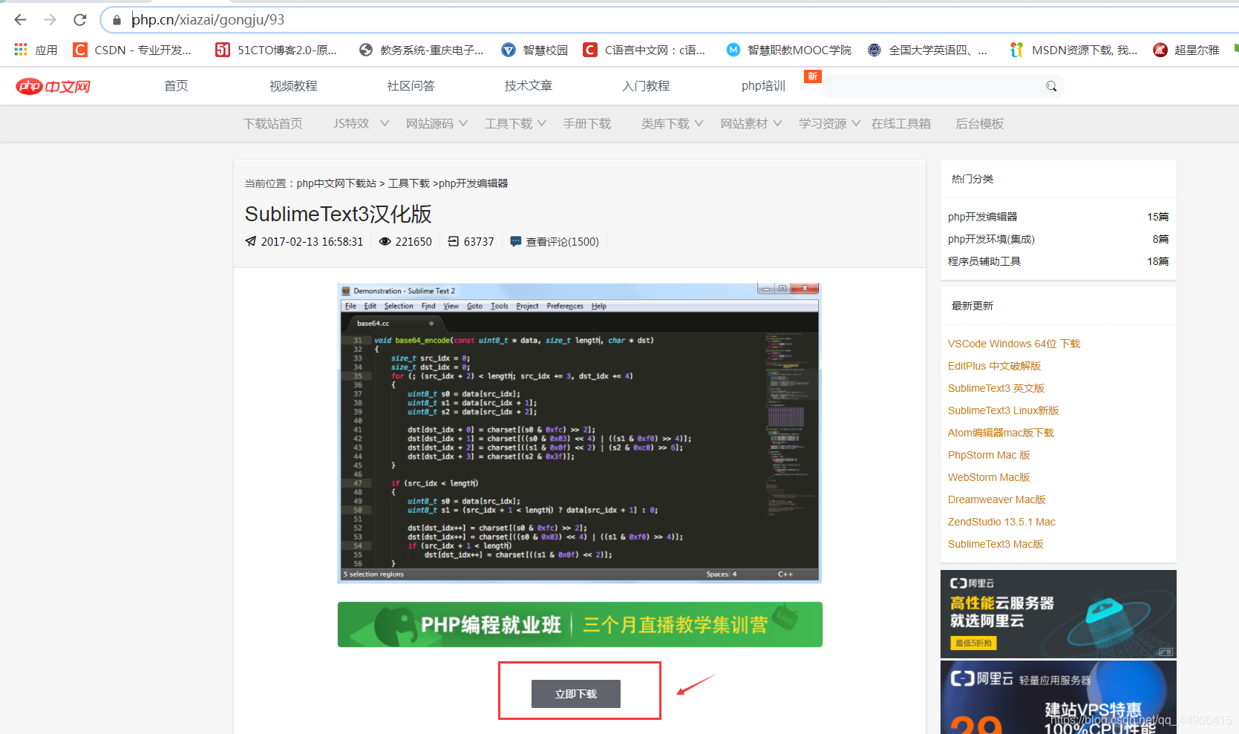Open SublimeText3 Linux新版 link

click(x=1004, y=410)
